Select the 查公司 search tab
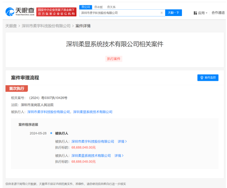The image size is (227, 188). click(86, 7)
